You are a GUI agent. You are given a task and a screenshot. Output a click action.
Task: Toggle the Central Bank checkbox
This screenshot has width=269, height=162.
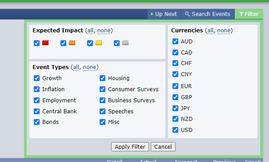pos(36,111)
